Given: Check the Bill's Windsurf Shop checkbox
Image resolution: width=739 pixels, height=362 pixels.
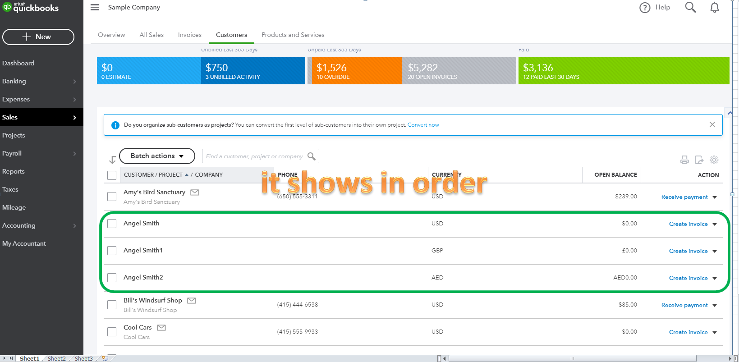Looking at the screenshot, I should click(x=112, y=305).
